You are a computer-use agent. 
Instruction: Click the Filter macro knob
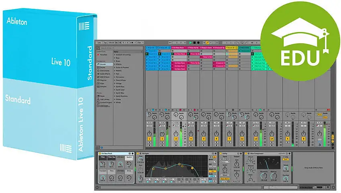pos(103,164)
